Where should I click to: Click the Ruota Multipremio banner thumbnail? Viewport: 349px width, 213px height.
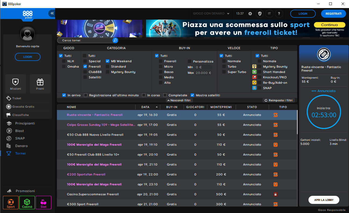click(x=100, y=28)
